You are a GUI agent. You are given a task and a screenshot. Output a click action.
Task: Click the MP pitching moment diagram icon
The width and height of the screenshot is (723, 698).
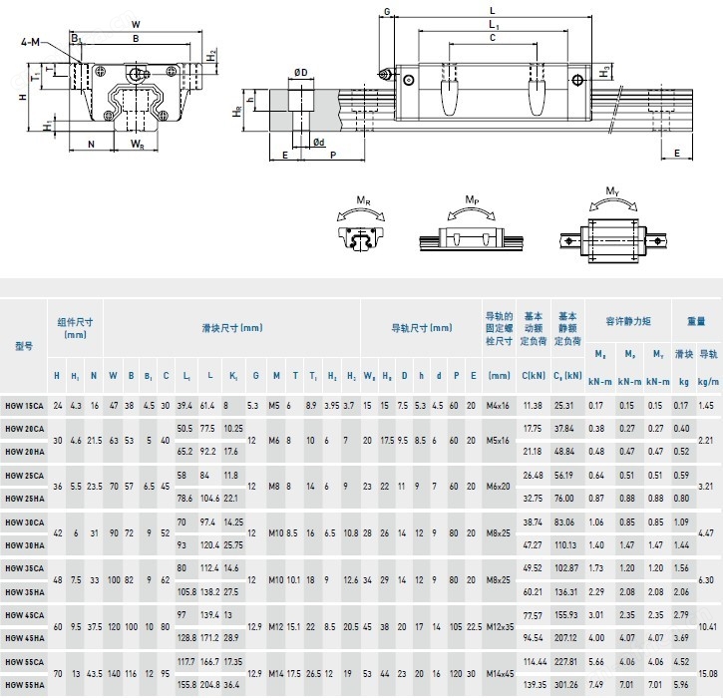coord(472,224)
